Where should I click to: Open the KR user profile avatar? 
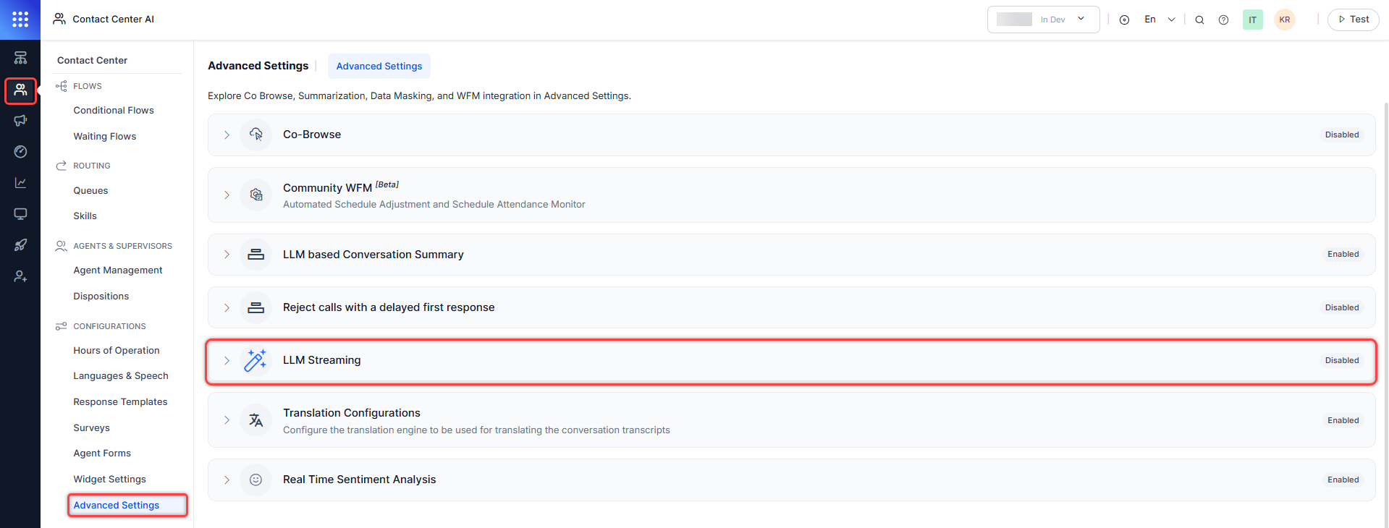coord(1284,20)
